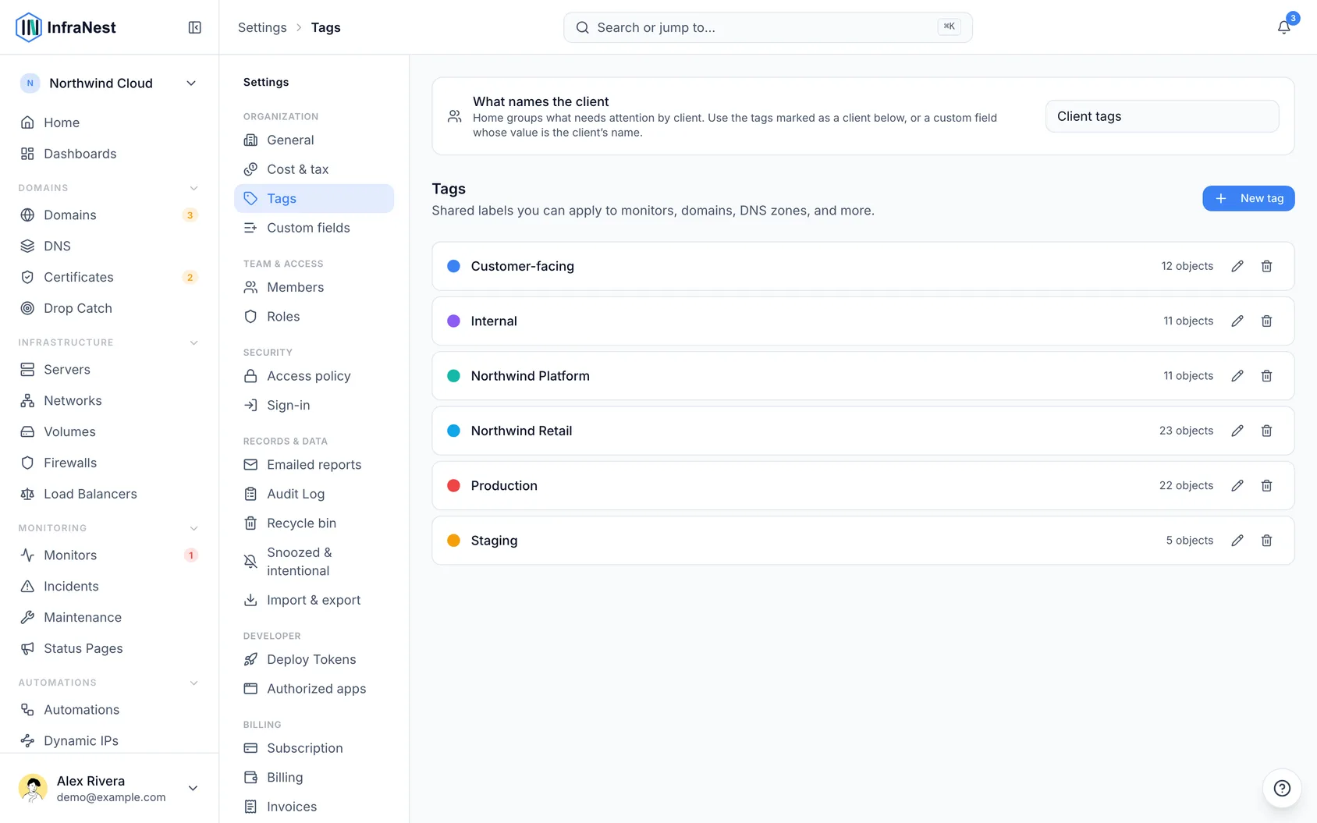Screen dimensions: 1317x823
Task: Open the notifications bell
Action: pos(1283,27)
